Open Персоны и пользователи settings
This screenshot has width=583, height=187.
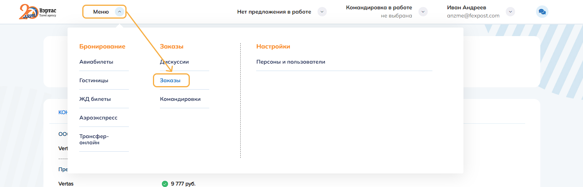click(x=291, y=62)
